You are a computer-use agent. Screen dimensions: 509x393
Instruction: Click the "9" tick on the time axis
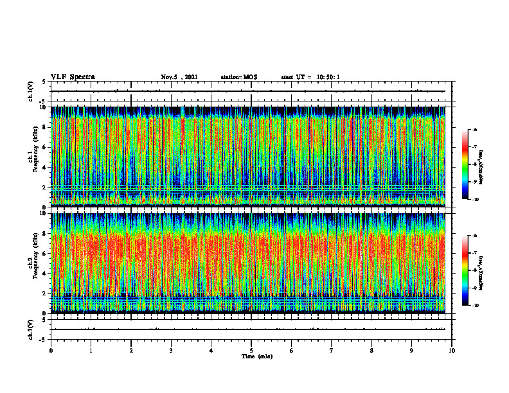(x=411, y=351)
